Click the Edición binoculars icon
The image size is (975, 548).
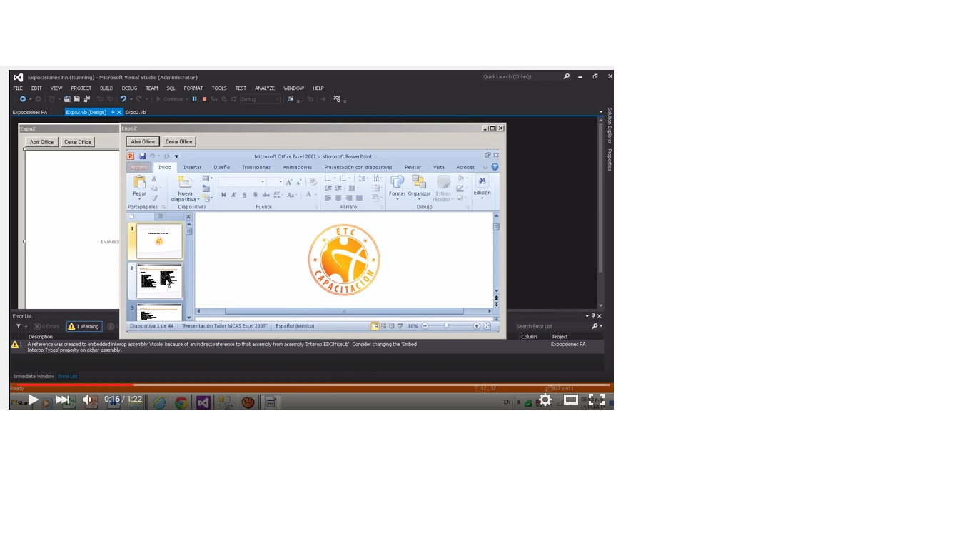483,181
